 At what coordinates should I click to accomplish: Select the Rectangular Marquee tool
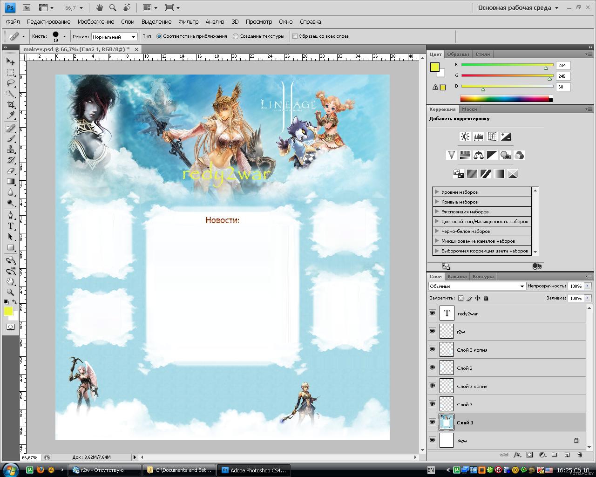point(11,73)
